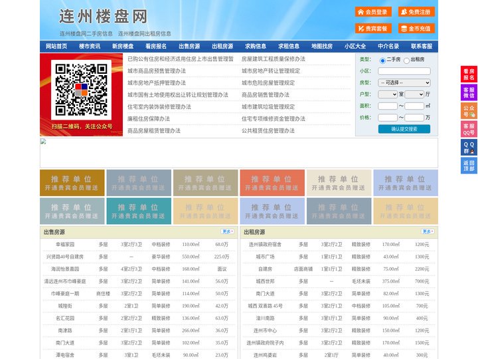Open 地图找房 navigation item
Image resolution: width=478 pixels, height=359 pixels.
322,47
